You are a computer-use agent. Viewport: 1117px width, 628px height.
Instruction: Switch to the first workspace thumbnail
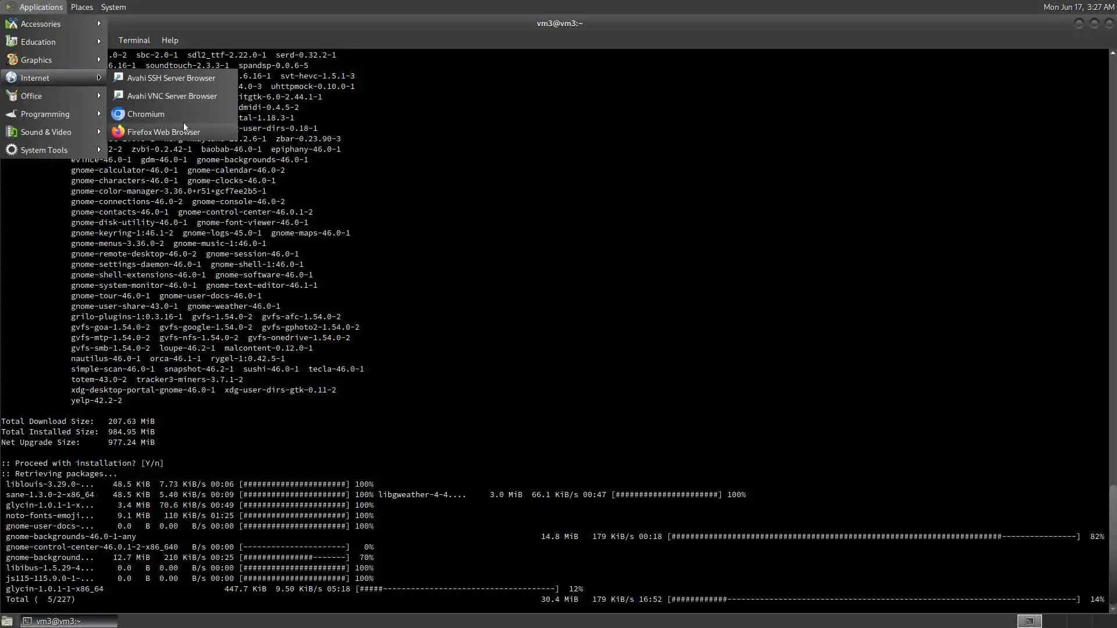click(x=1029, y=621)
